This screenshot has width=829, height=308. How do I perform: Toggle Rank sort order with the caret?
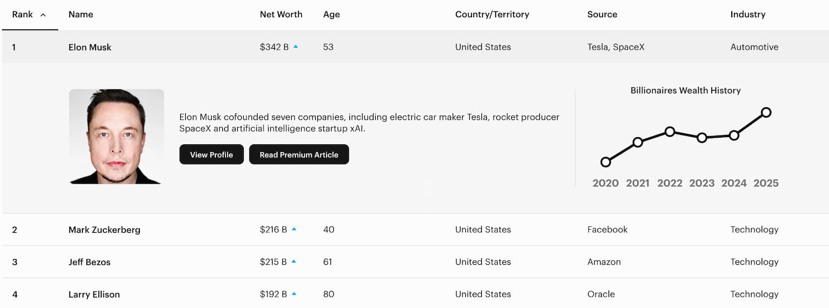tap(43, 15)
